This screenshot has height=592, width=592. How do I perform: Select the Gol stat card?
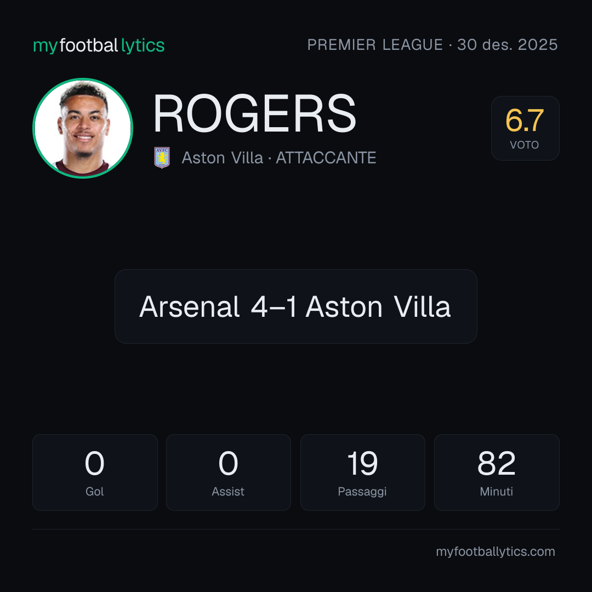95,473
